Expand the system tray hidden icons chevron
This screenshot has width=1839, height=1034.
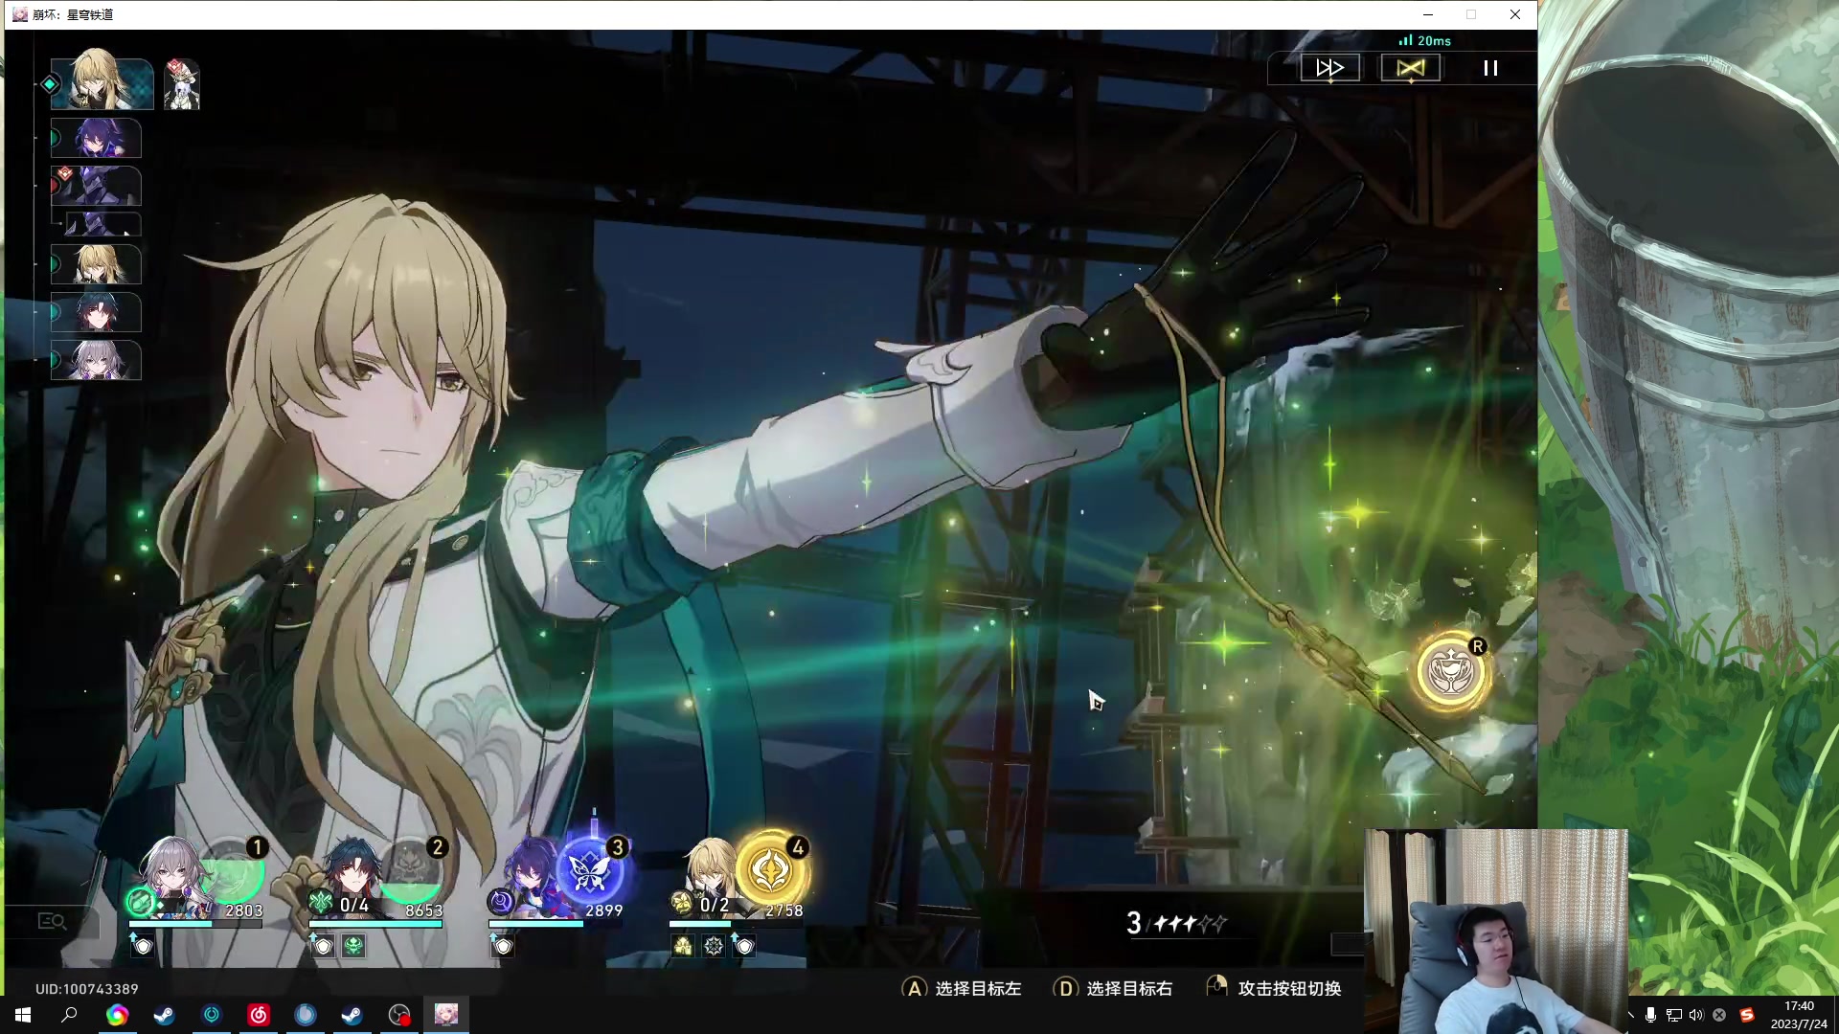coord(1631,1015)
